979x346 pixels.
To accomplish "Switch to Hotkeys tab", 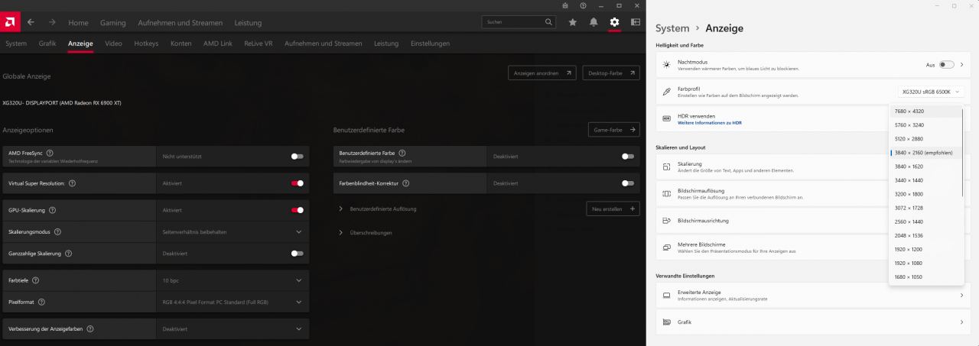I will pos(146,44).
